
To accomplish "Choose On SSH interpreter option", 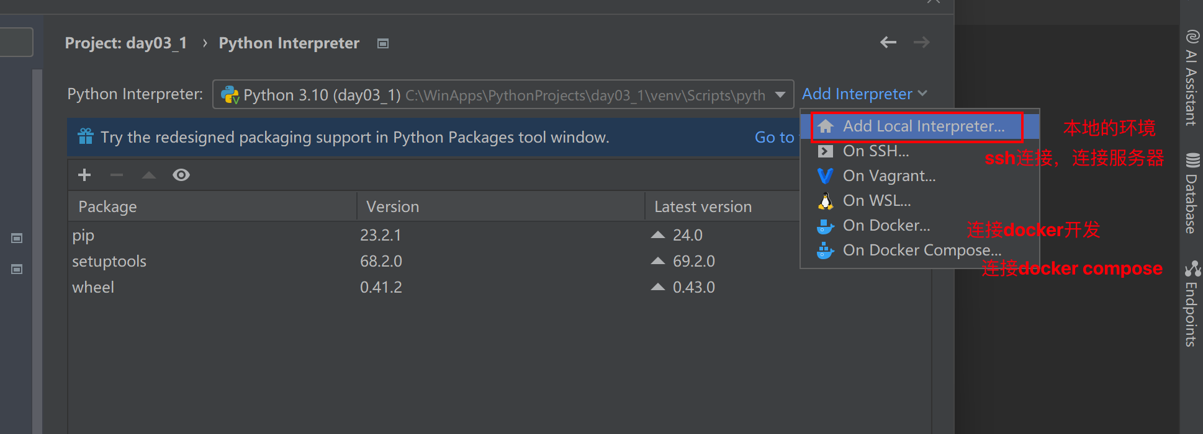I will pos(875,151).
